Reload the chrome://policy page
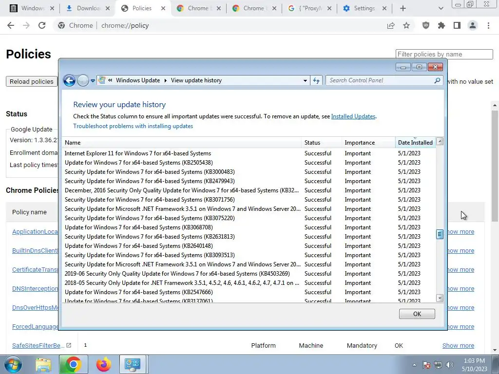Viewport: 499px width, 374px height. tap(42, 25)
